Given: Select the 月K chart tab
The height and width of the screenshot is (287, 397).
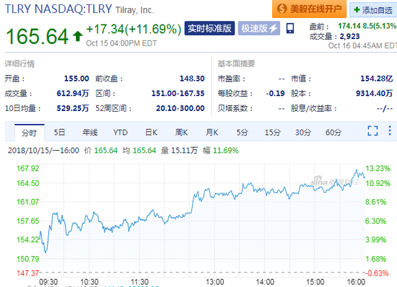Looking at the screenshot, I should pyautogui.click(x=212, y=132).
